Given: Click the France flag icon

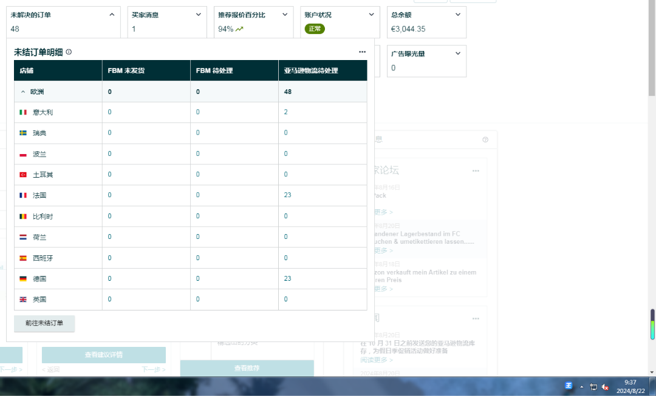Looking at the screenshot, I should coord(23,195).
